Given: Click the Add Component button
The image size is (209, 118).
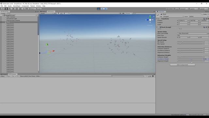Looking at the screenshot, I should tap(182, 65).
